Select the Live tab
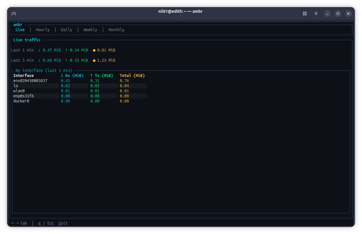 [20, 30]
